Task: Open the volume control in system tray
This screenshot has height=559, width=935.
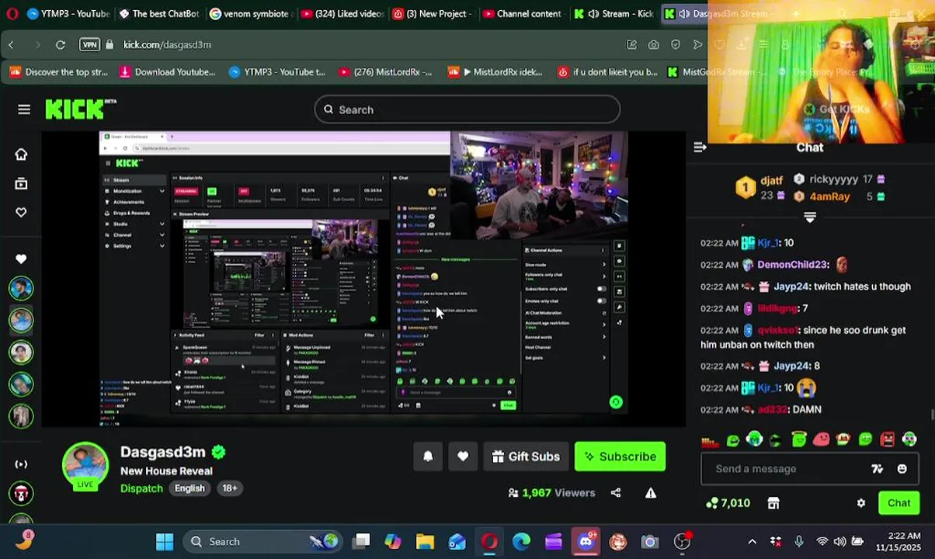Action: click(839, 542)
